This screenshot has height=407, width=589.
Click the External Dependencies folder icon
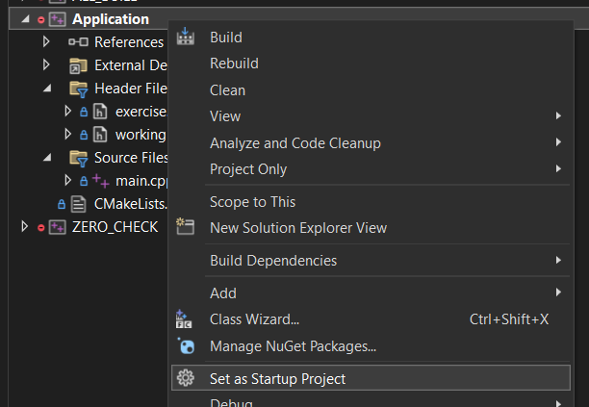point(78,65)
